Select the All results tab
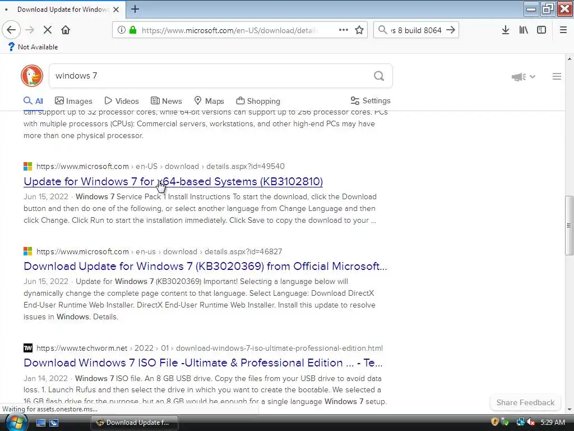 point(33,101)
